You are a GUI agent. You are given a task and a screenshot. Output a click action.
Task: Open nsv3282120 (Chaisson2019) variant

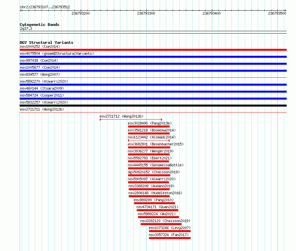(165, 221)
